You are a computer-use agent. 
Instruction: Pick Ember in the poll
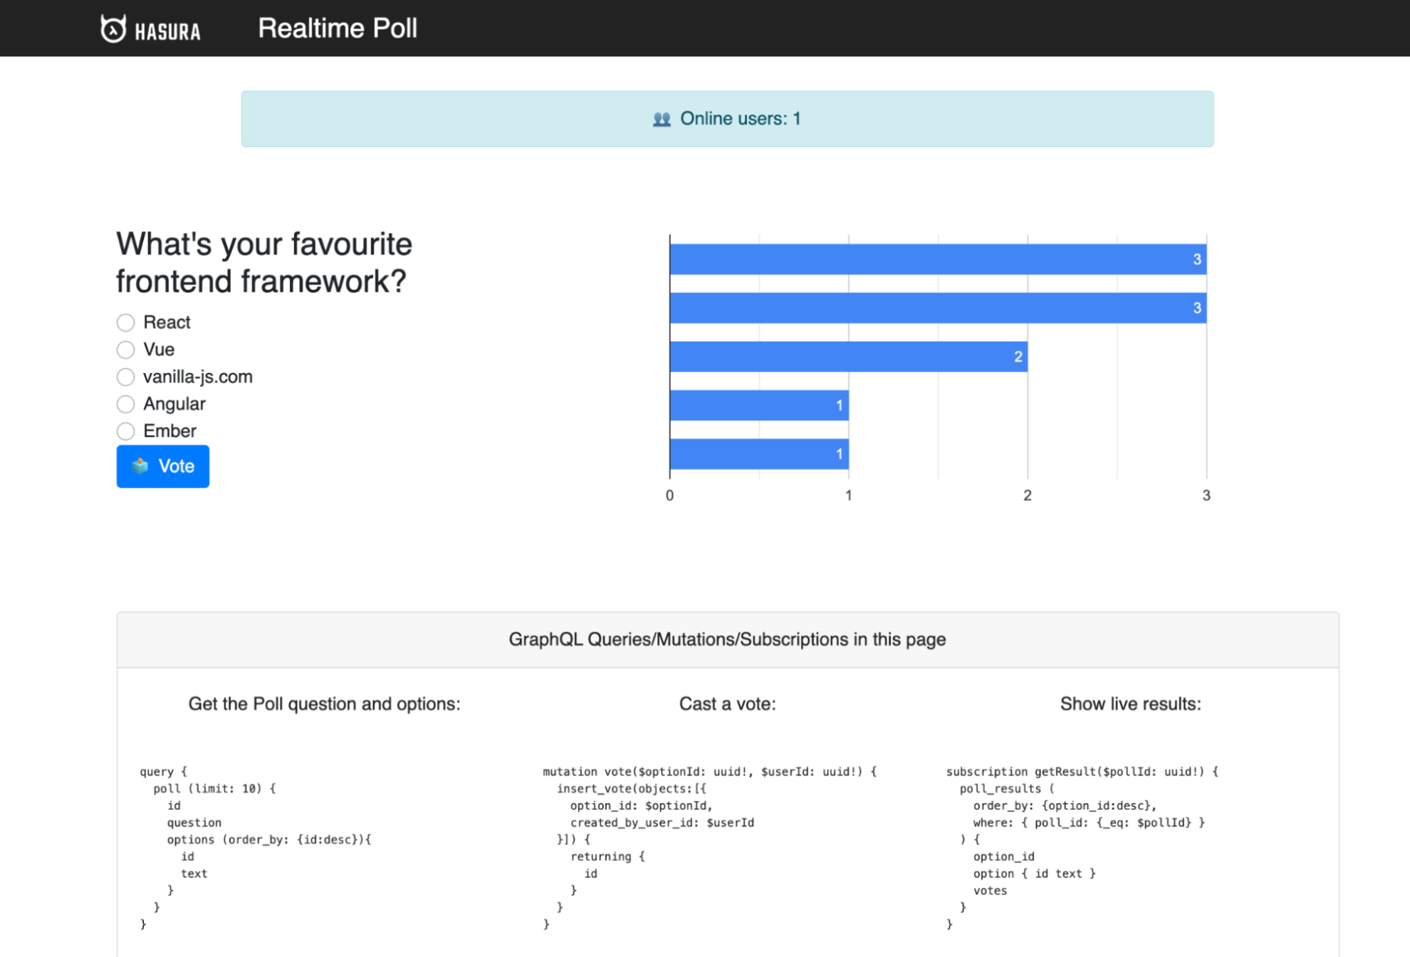click(x=125, y=431)
